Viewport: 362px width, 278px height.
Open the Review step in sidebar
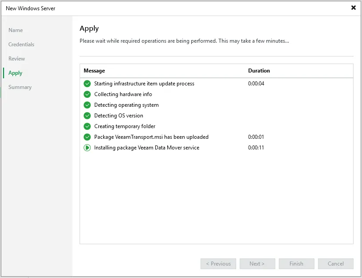click(17, 59)
